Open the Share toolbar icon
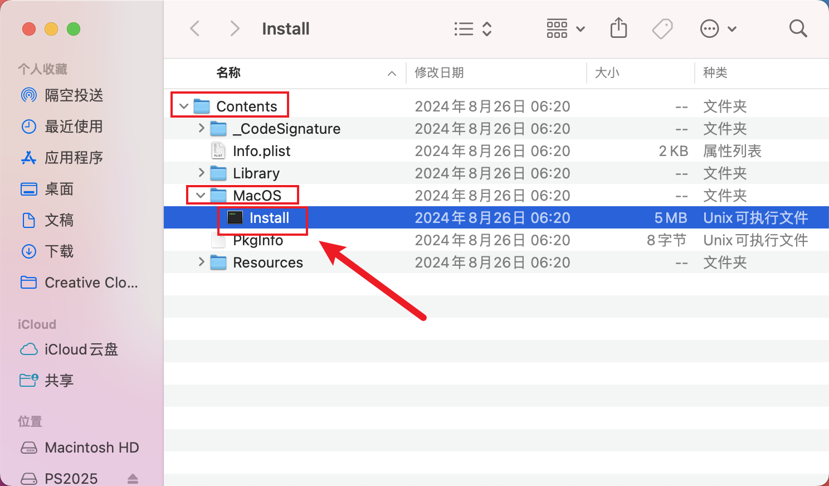The width and height of the screenshot is (829, 486). [x=618, y=28]
